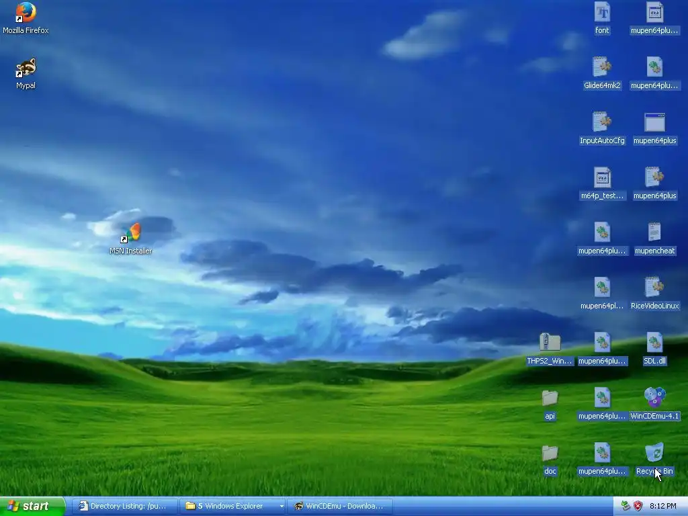Select the font file icon
This screenshot has height=516, width=688.
pos(602,17)
